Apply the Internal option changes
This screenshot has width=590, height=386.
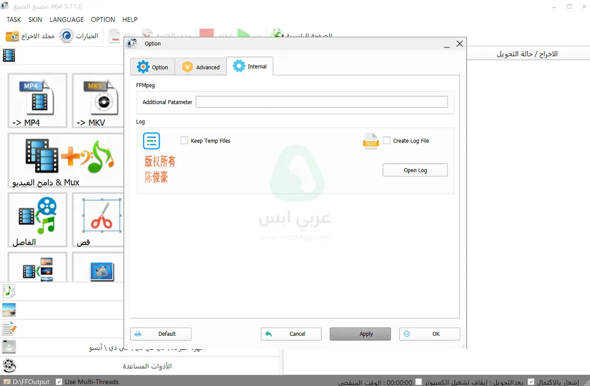coord(360,334)
